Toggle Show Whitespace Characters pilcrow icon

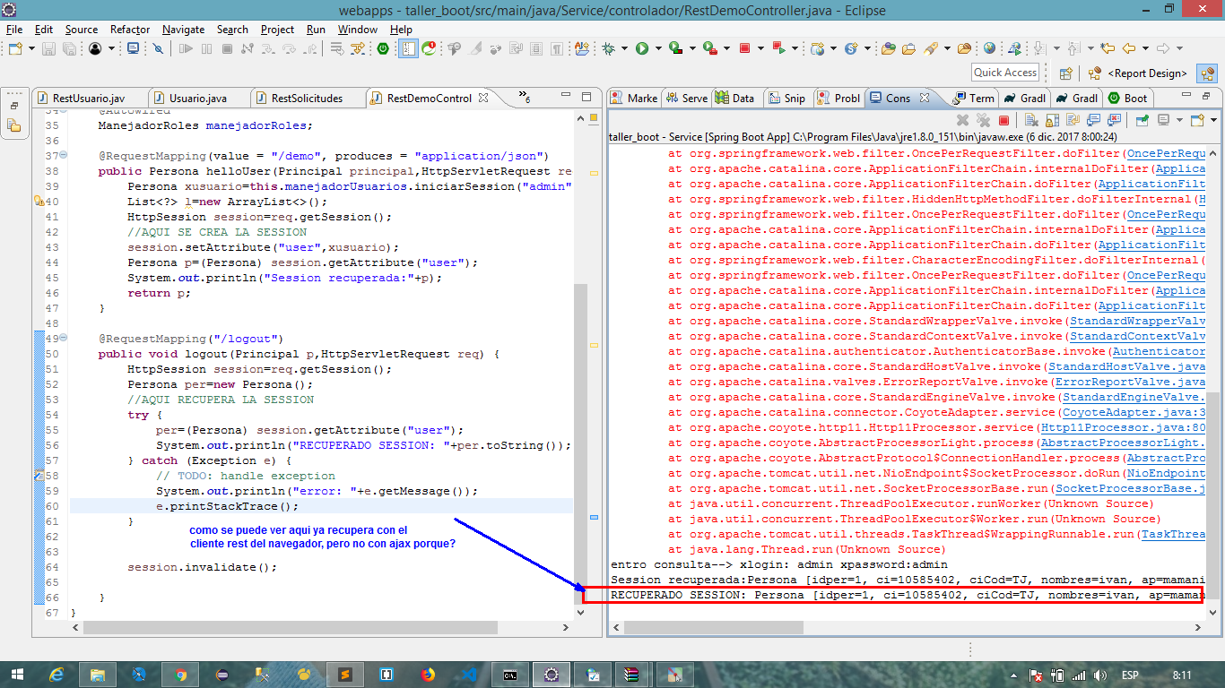[x=557, y=48]
